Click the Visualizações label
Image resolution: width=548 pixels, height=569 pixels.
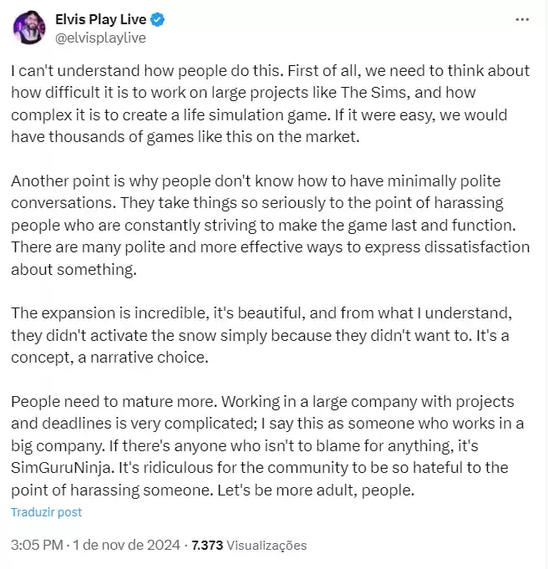266,545
